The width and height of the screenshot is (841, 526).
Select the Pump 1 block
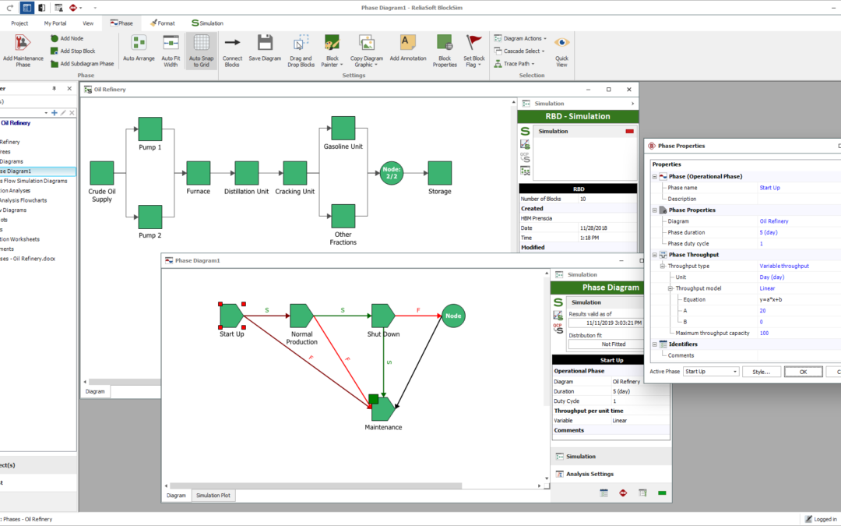[x=150, y=129]
